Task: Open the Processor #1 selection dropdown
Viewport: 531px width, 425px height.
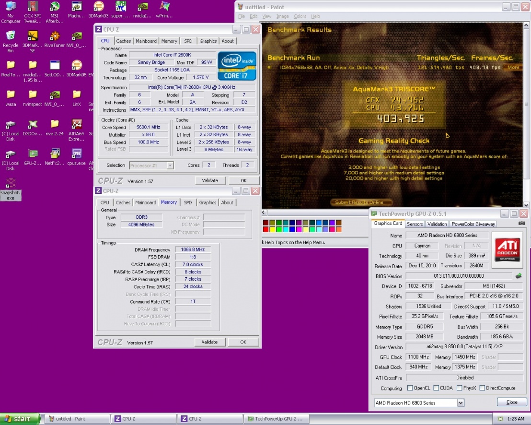Action: point(170,165)
